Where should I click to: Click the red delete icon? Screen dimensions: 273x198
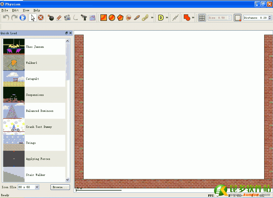pos(41,18)
